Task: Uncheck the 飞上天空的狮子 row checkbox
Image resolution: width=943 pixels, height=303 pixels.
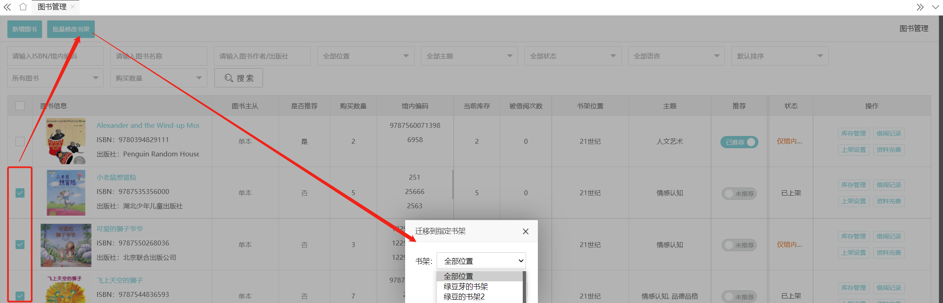Action: click(20, 296)
